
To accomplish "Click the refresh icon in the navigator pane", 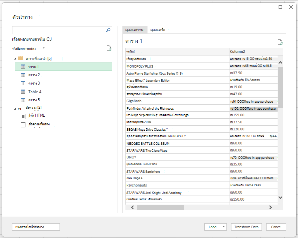I will coord(109,48).
